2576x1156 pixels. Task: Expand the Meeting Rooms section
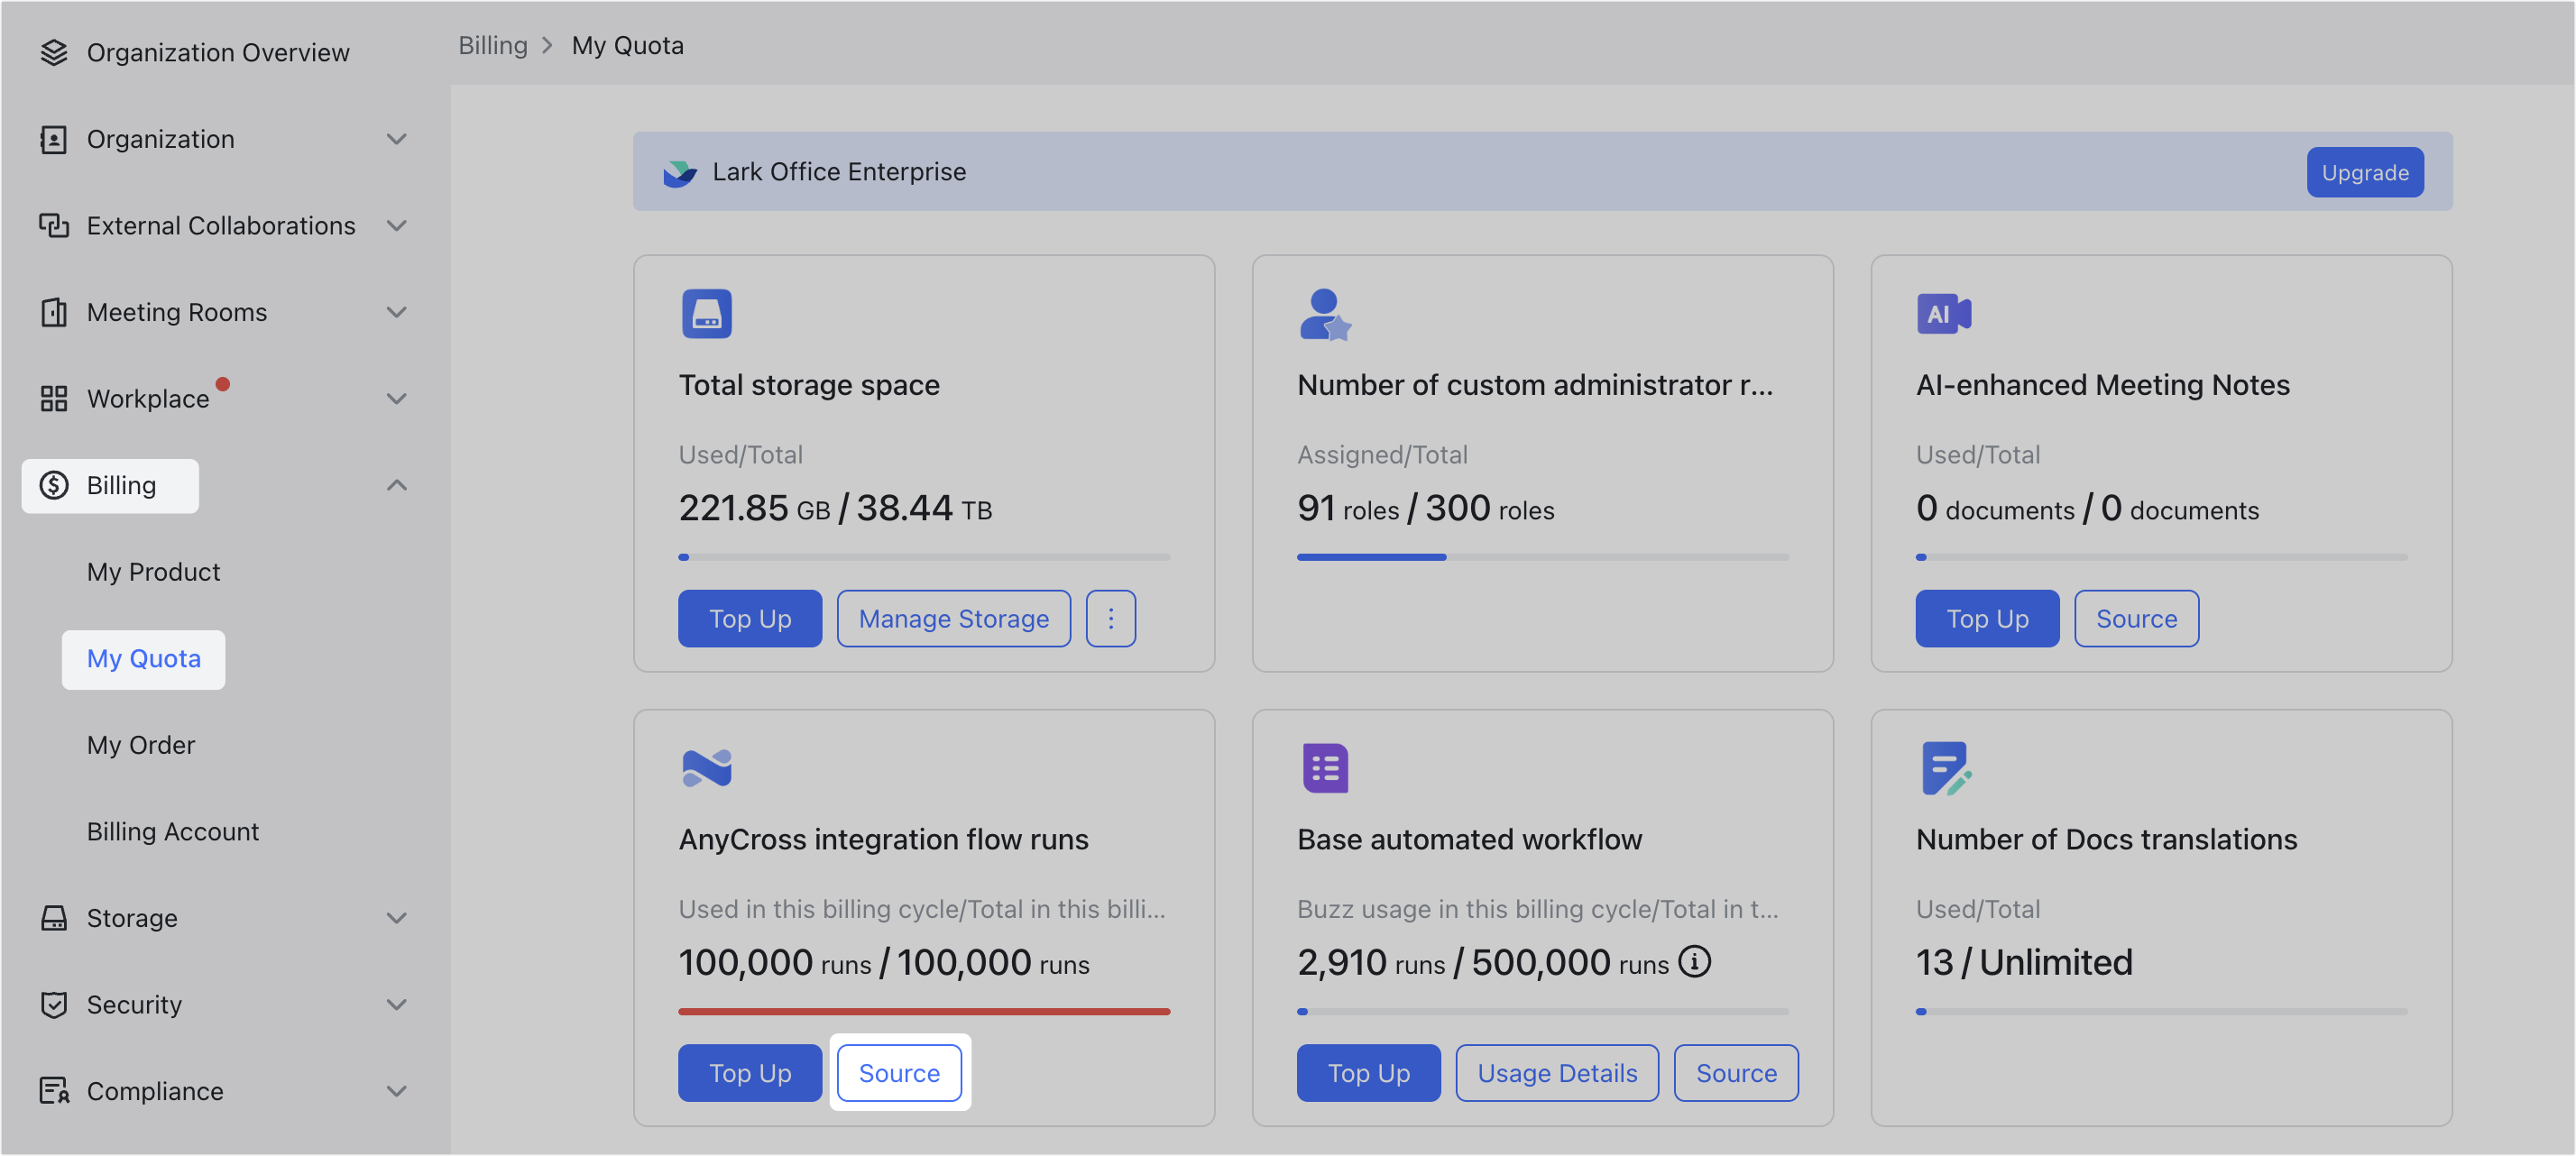(x=397, y=312)
